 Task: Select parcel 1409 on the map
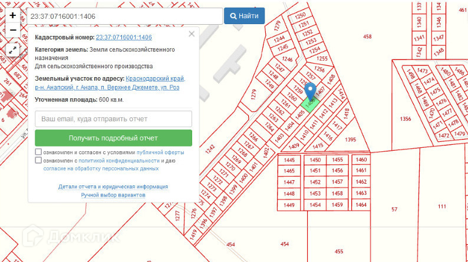pyautogui.click(x=294, y=146)
